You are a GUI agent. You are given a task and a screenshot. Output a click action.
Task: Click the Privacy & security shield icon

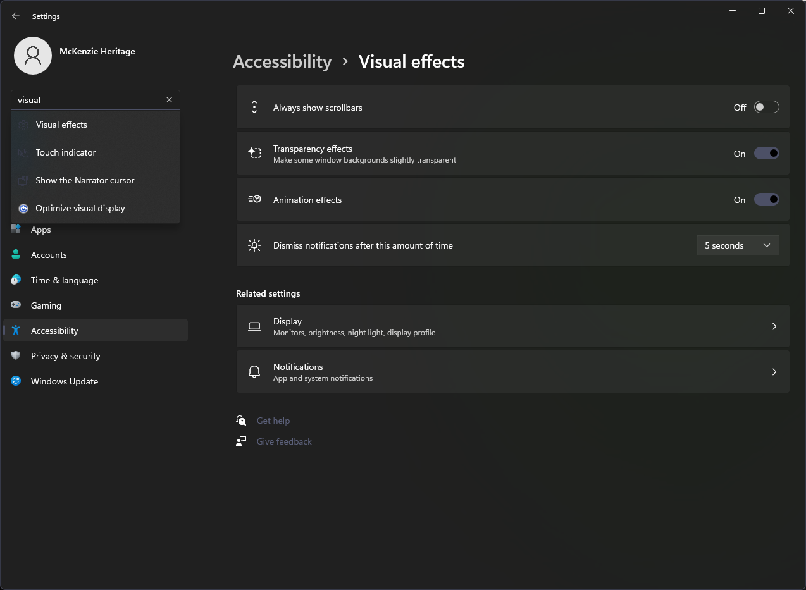point(16,356)
